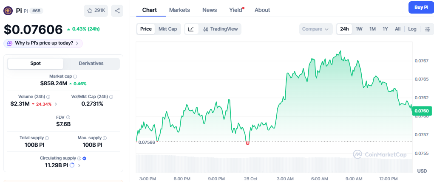Open the Vol/Mkt Cap (24h) info icon

[111, 97]
